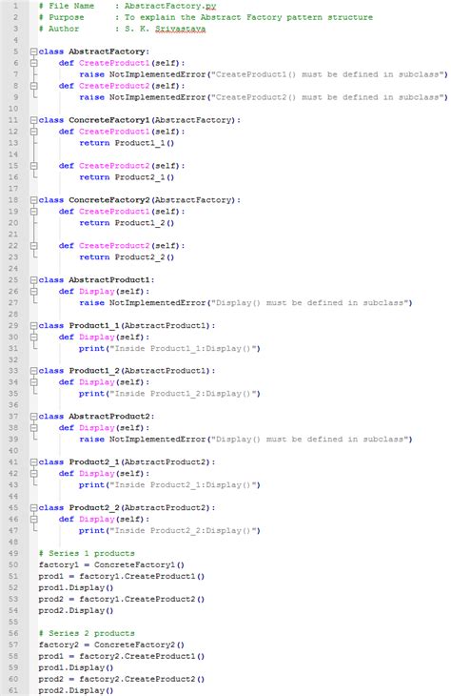451x696 pixels.
Task: Click 'prod2 = factory1.CreateProduct2()' on line 53
Action: click(122, 600)
